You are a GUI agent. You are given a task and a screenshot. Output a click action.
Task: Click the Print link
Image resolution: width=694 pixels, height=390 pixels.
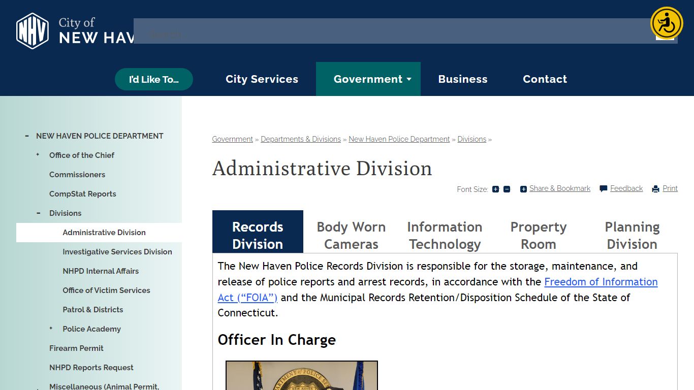(x=670, y=188)
